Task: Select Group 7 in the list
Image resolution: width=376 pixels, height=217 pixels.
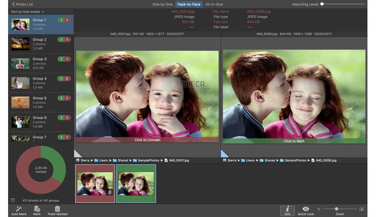Action: (41, 137)
